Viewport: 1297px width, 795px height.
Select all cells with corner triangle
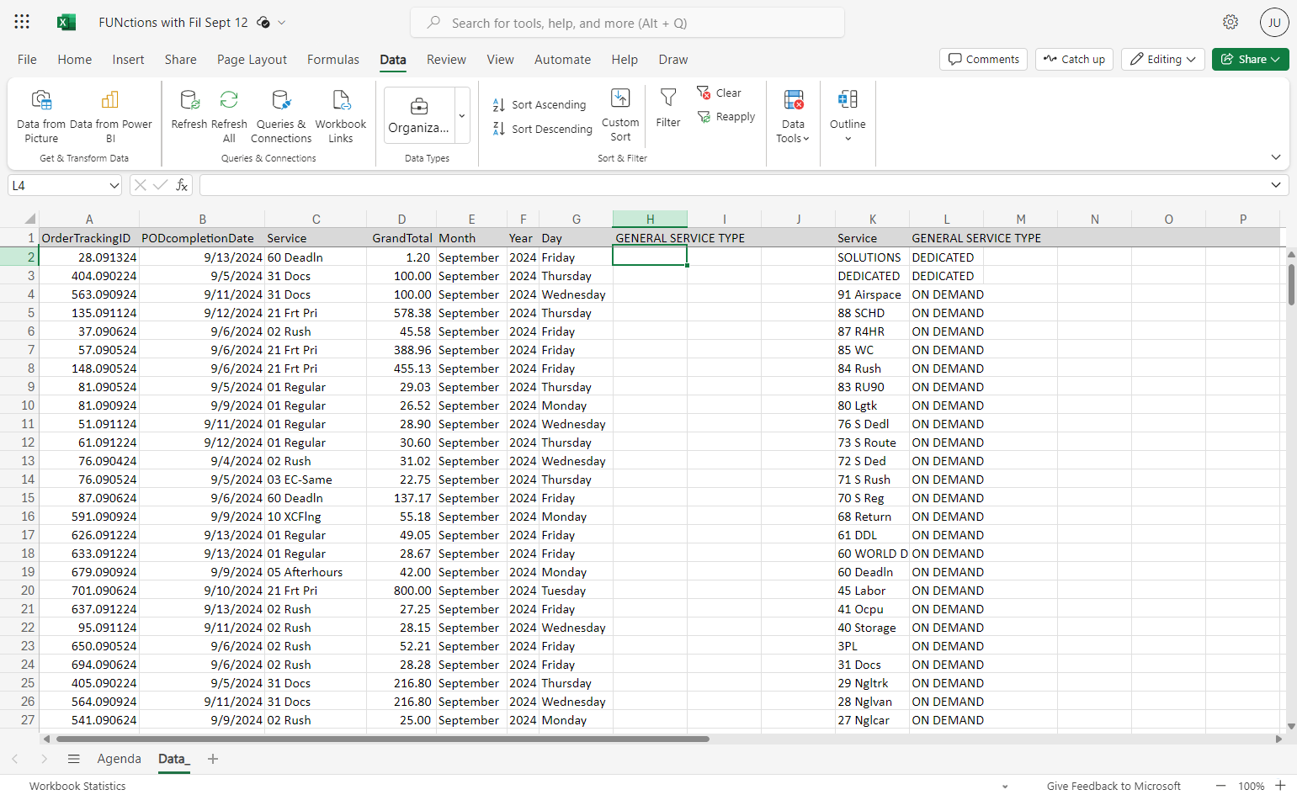point(29,219)
